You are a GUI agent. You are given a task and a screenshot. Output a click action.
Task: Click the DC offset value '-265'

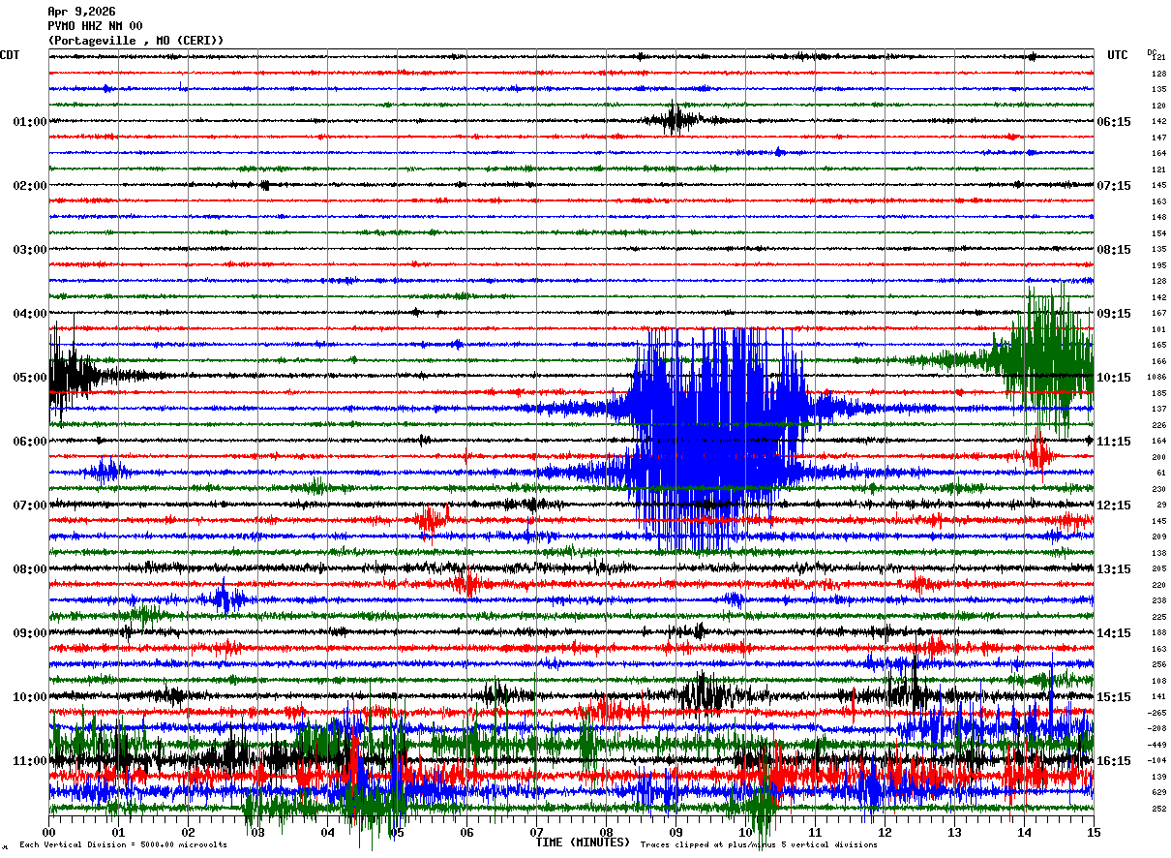[1156, 713]
